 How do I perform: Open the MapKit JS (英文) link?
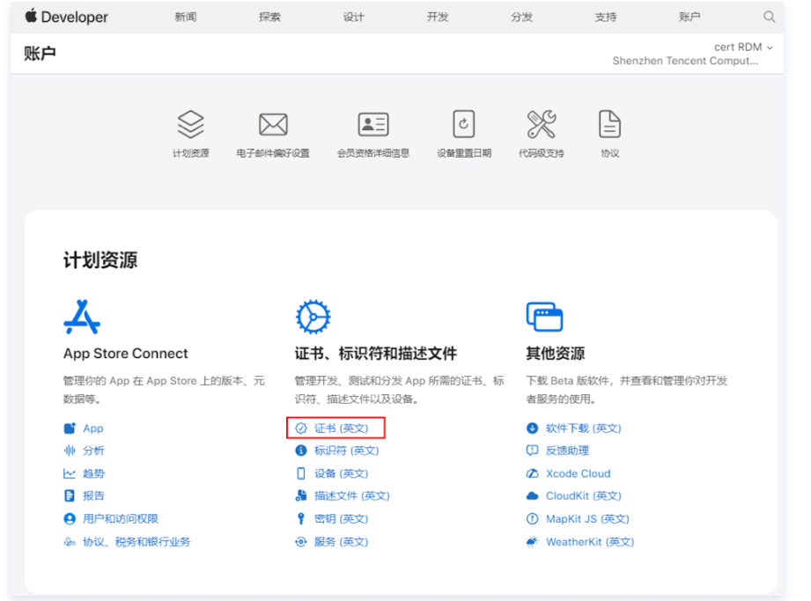click(587, 519)
